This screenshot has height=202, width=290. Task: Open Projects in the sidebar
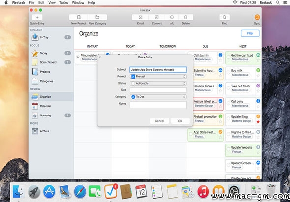pos(51,72)
